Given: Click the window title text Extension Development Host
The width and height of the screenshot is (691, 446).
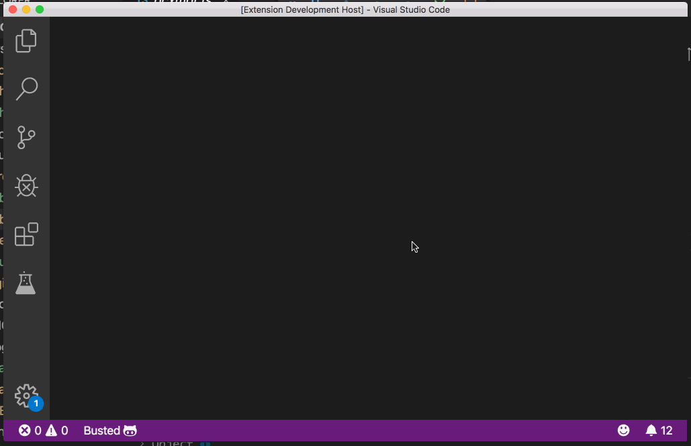Looking at the screenshot, I should [302, 9].
